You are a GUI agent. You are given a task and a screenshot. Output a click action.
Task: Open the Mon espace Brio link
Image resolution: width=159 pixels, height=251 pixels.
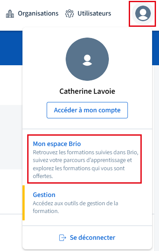[x=57, y=144]
